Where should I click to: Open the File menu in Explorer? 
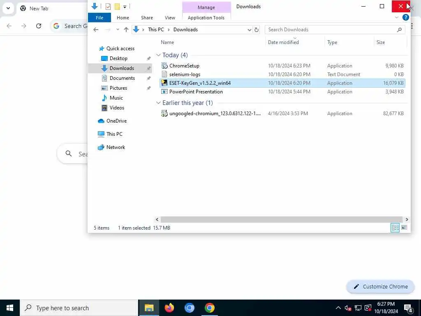point(99,18)
